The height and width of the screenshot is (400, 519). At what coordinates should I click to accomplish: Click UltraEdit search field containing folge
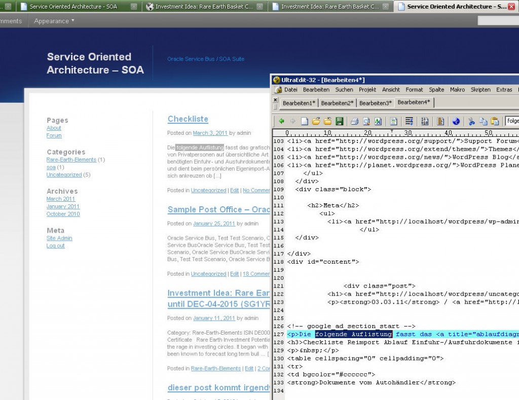click(512, 121)
